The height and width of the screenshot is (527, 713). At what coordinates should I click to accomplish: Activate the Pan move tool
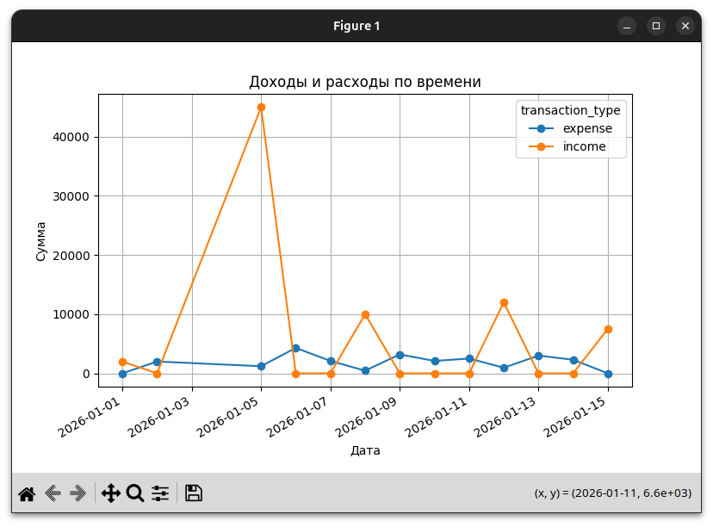(111, 493)
